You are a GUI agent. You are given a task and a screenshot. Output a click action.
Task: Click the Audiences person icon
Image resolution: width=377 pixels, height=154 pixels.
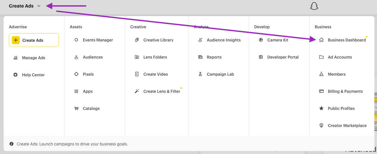pos(76,57)
